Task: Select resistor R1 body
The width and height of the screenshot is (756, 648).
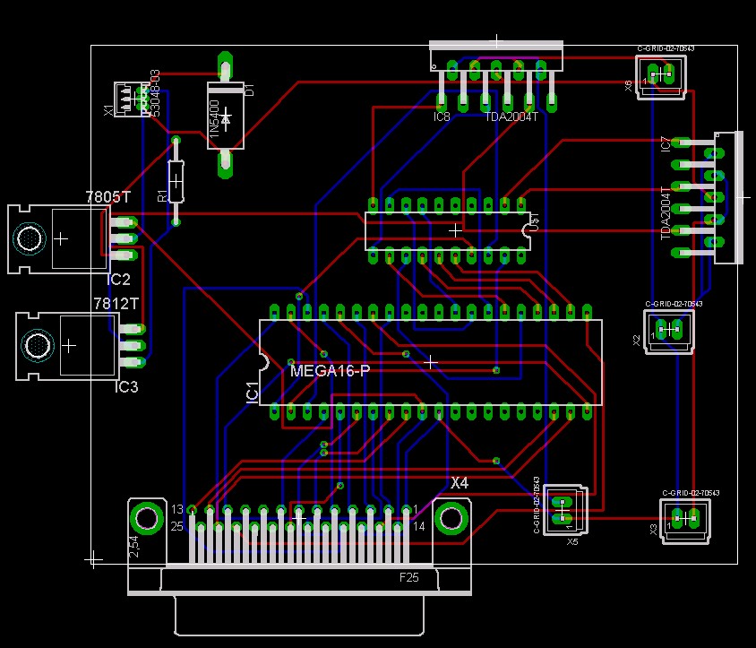Action: [176, 182]
